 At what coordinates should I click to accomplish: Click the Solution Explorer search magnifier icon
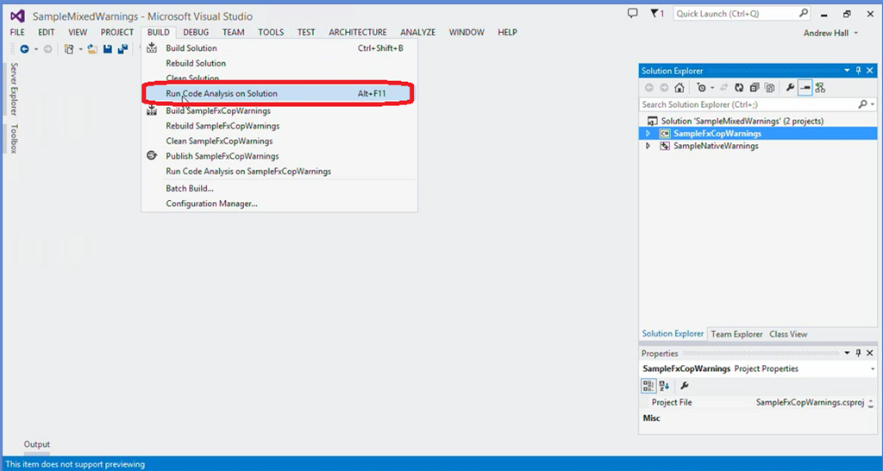point(862,104)
